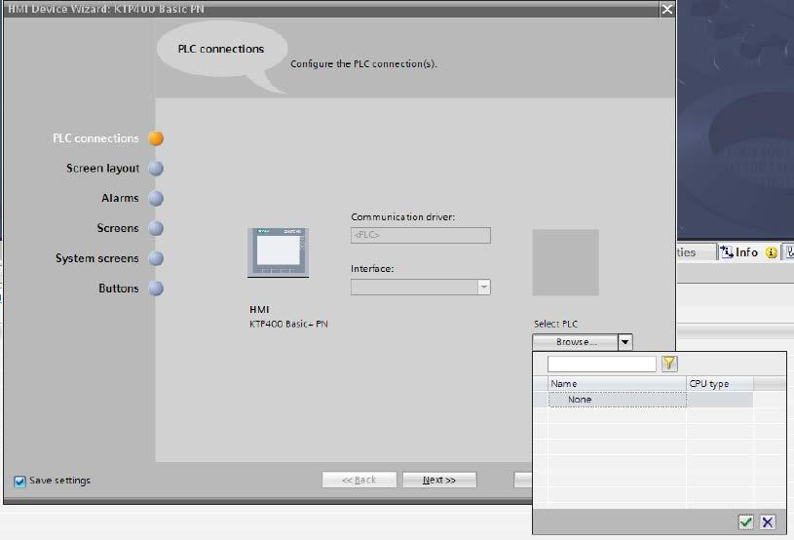Toggle the Save settings checkbox

pos(19,481)
